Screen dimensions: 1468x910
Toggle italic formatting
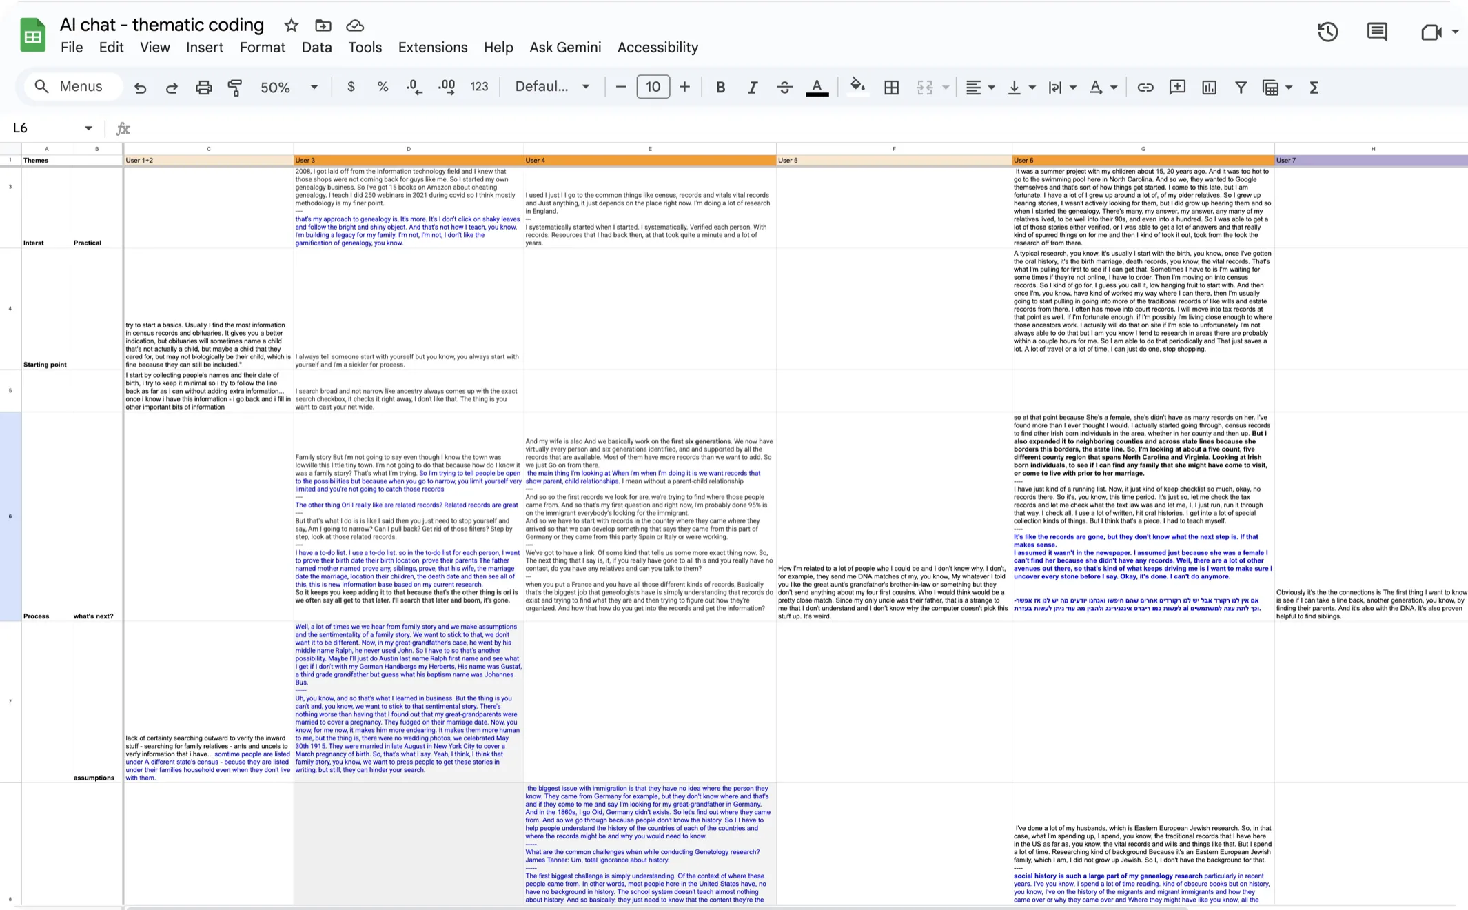coord(752,87)
